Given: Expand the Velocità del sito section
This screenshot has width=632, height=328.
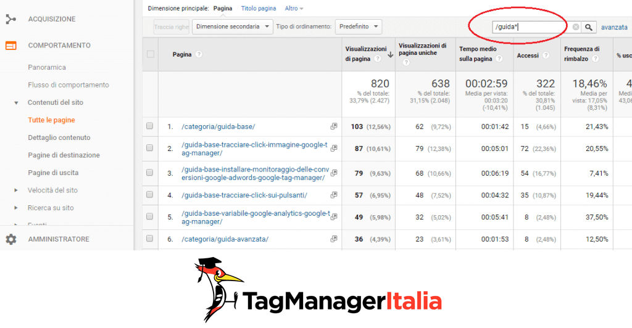Looking at the screenshot, I should point(16,191).
